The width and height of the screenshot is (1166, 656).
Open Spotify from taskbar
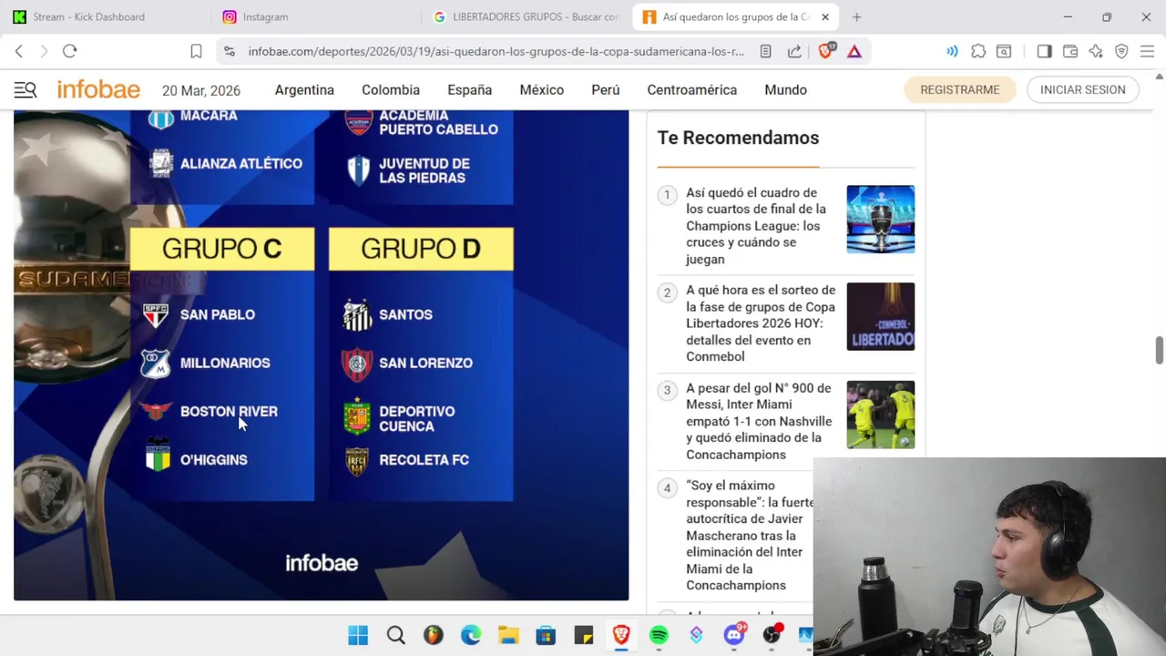pyautogui.click(x=659, y=635)
